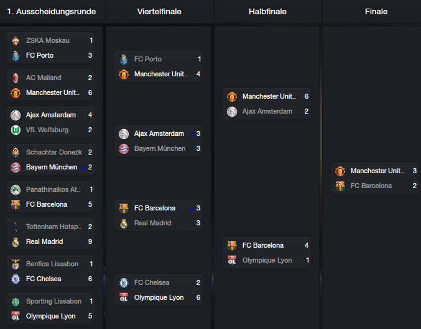The image size is (421, 329).
Task: Click the blue 'a' marker beside Bayern München
Action: (x=83, y=168)
